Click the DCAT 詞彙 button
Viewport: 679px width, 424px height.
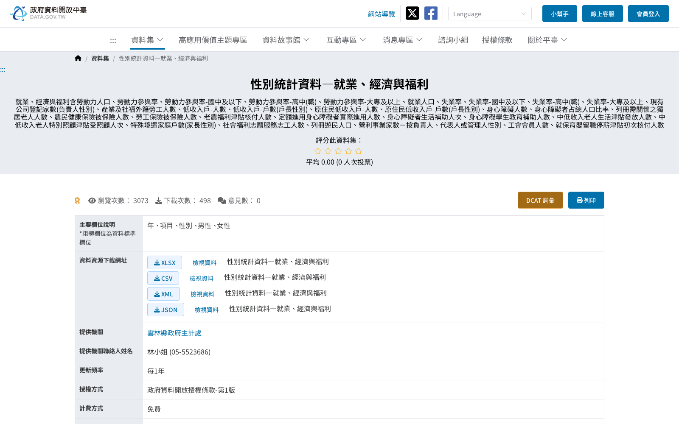pos(540,200)
